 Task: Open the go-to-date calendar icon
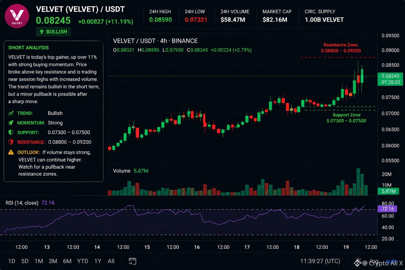[132, 261]
